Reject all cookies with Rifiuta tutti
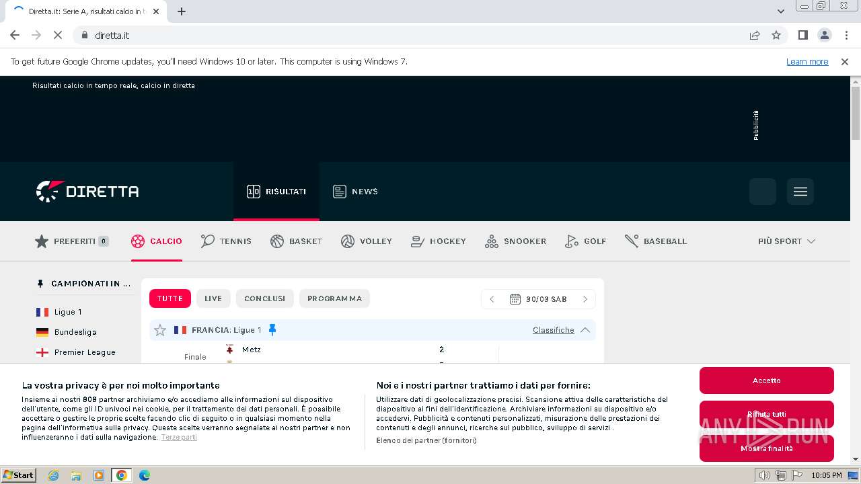 click(767, 414)
